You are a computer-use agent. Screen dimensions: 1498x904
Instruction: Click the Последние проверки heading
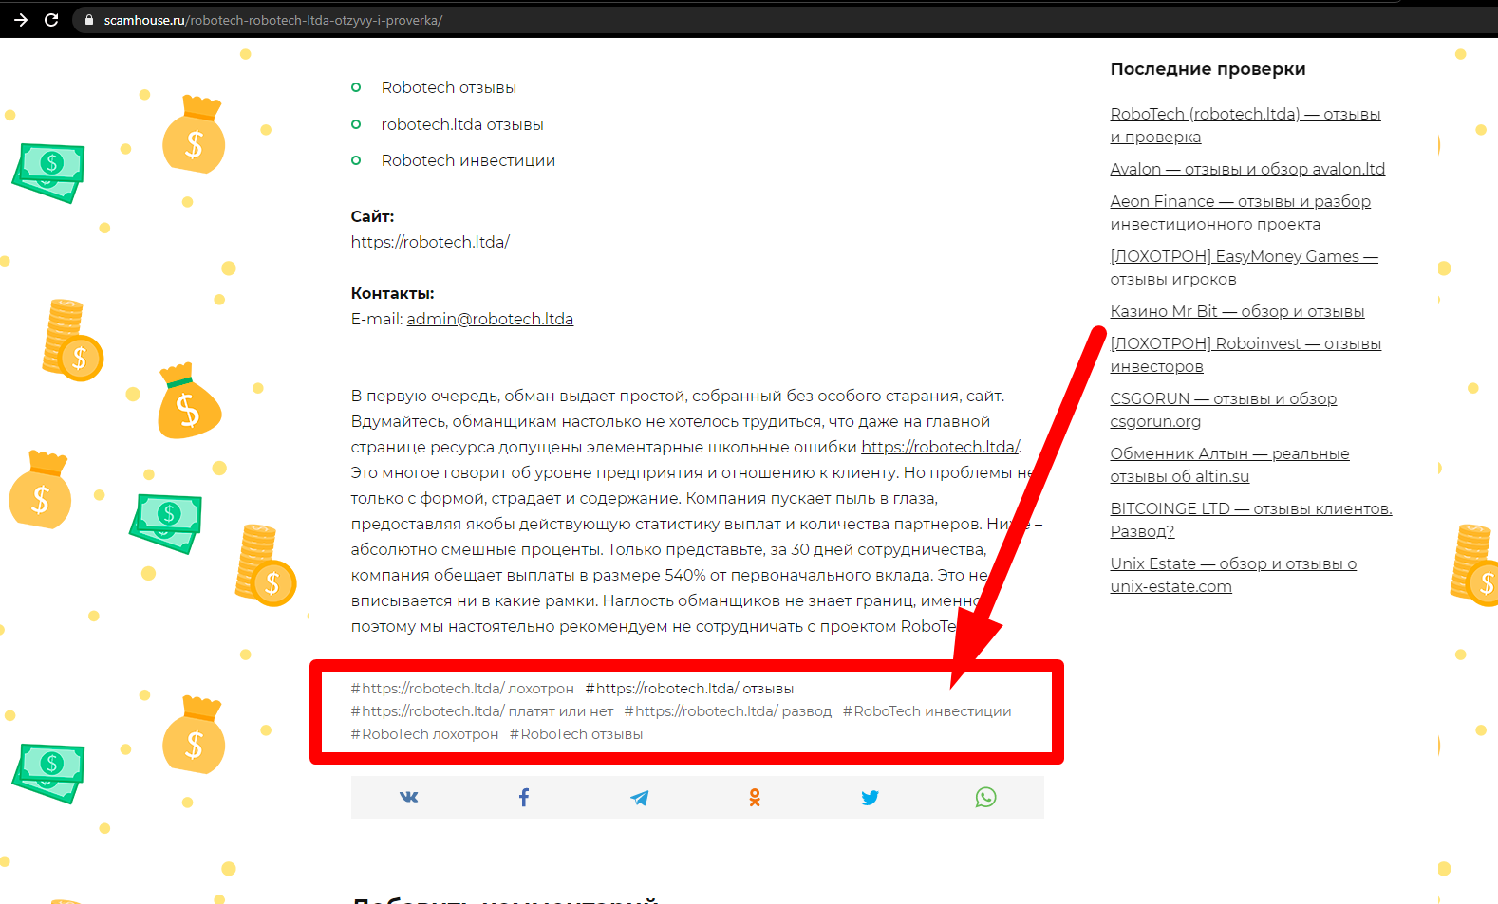coord(1208,68)
